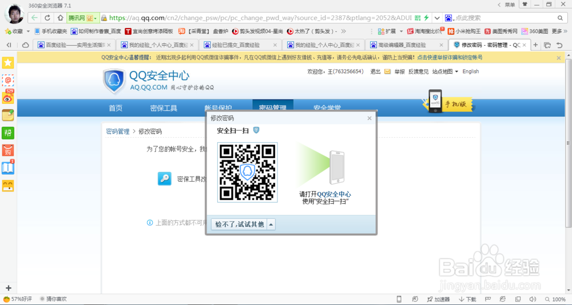This screenshot has width=572, height=305.
Task: Switch to the 经验已提交_百度经验 tab
Action: 241,45
